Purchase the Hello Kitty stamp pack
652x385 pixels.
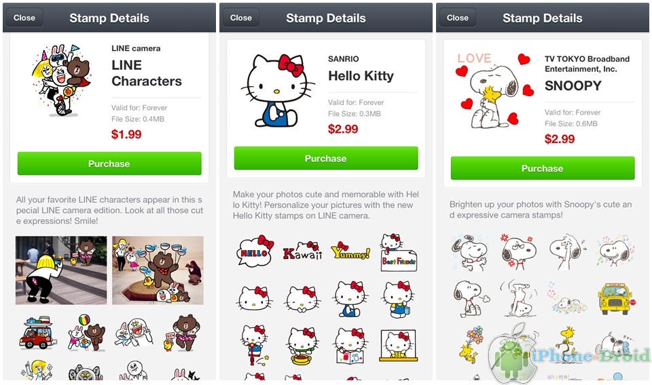[326, 158]
